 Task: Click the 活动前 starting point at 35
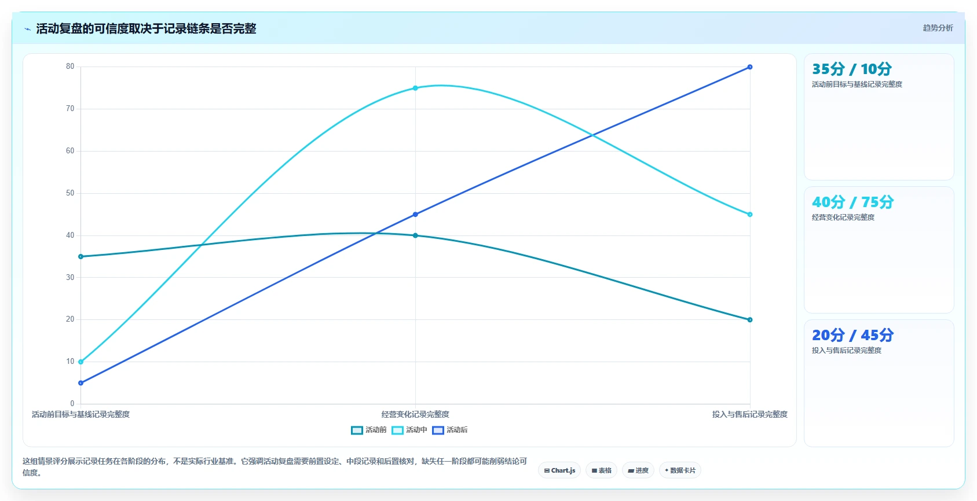[80, 256]
